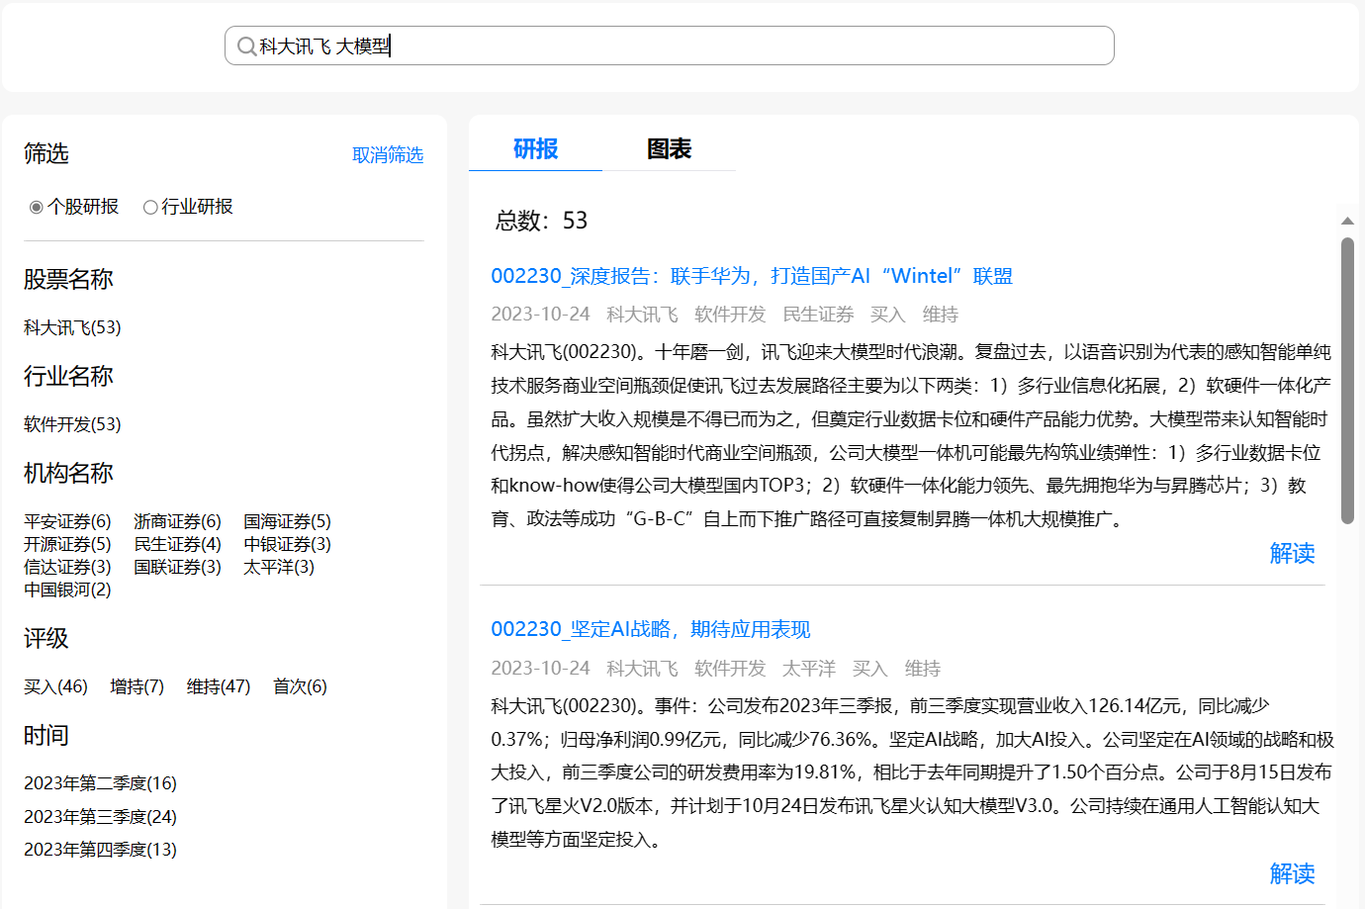Click the 民生证券 tag in first report

click(x=818, y=315)
